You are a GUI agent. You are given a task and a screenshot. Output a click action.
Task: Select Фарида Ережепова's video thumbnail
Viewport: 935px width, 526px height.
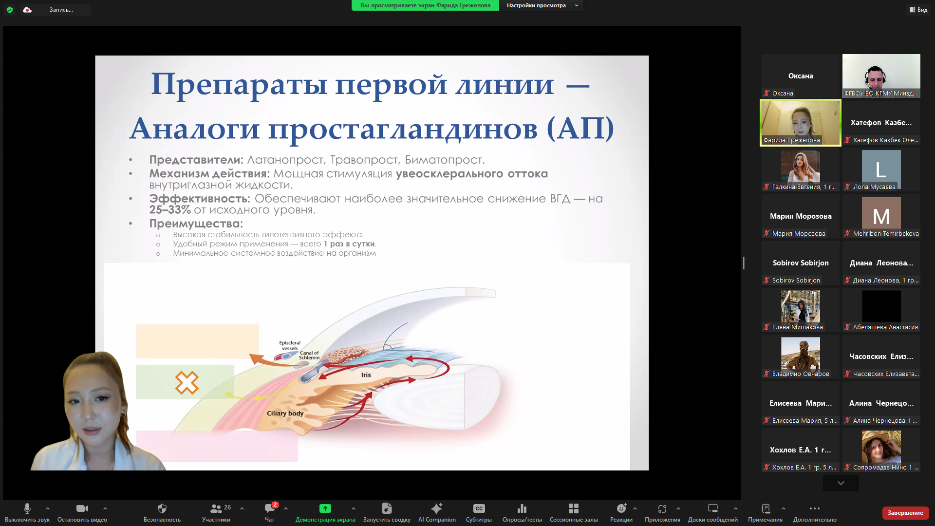pos(801,123)
